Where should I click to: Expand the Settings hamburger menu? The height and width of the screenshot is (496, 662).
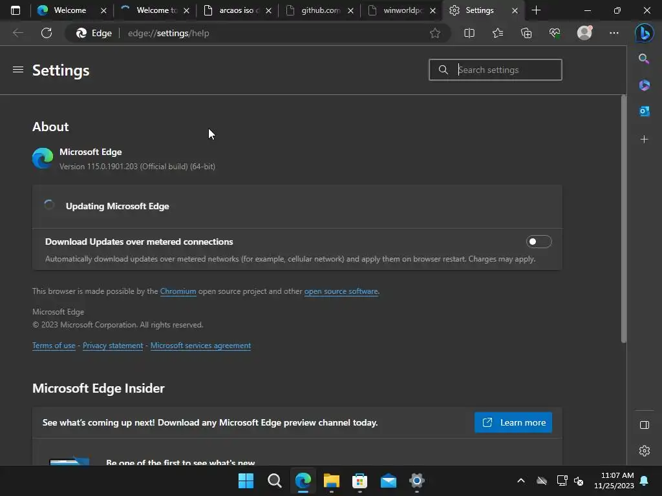pos(17,70)
